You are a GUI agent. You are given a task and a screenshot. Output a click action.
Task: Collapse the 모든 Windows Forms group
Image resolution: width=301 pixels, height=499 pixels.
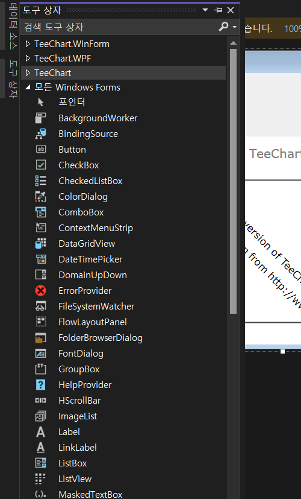coord(28,87)
